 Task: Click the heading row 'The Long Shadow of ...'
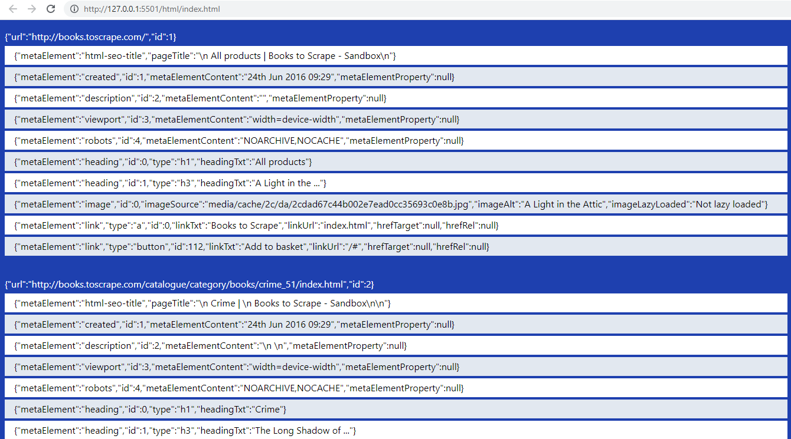click(x=396, y=430)
